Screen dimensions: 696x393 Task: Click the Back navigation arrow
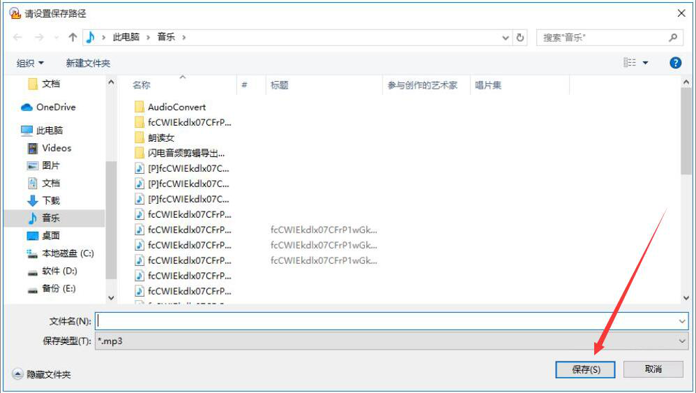(17, 37)
